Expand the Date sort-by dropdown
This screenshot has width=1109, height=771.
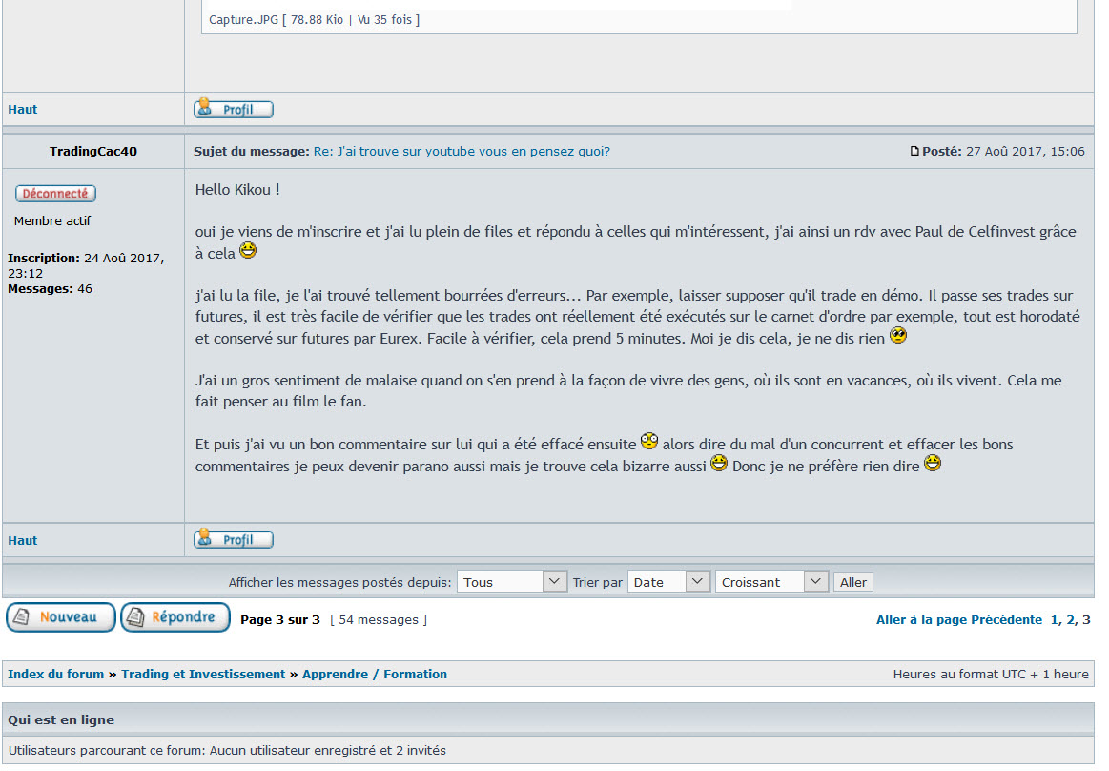tap(668, 582)
